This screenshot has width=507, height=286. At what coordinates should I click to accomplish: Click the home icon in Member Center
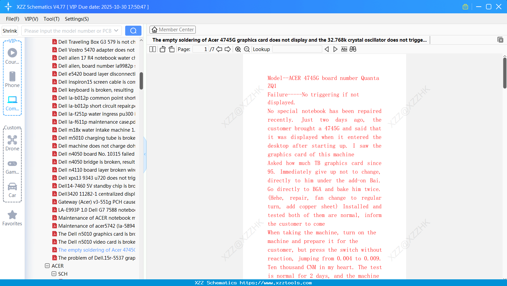coord(154,30)
